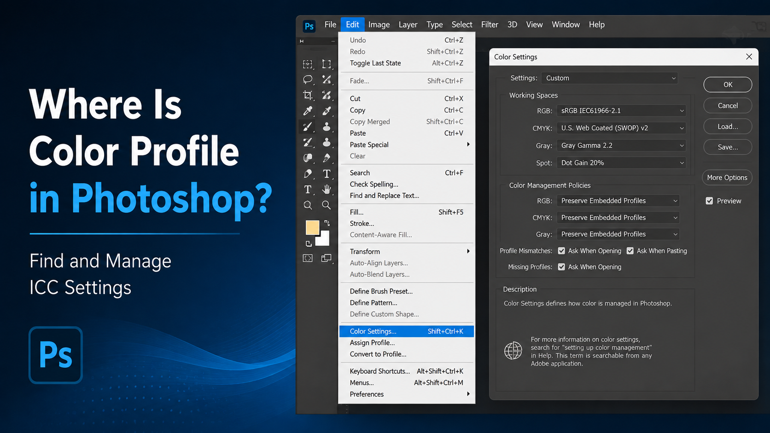Image resolution: width=770 pixels, height=433 pixels.
Task: Close the Color Settings dialog with X
Action: point(749,57)
